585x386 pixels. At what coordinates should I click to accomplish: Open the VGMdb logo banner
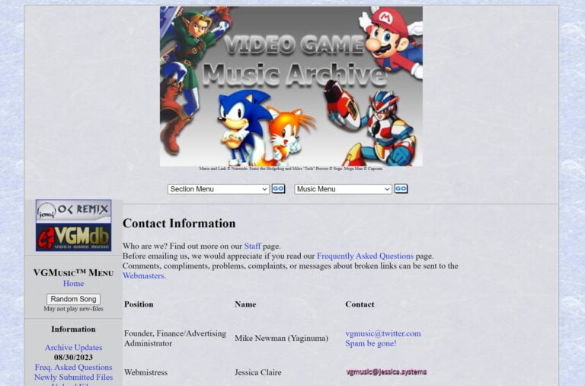point(73,237)
